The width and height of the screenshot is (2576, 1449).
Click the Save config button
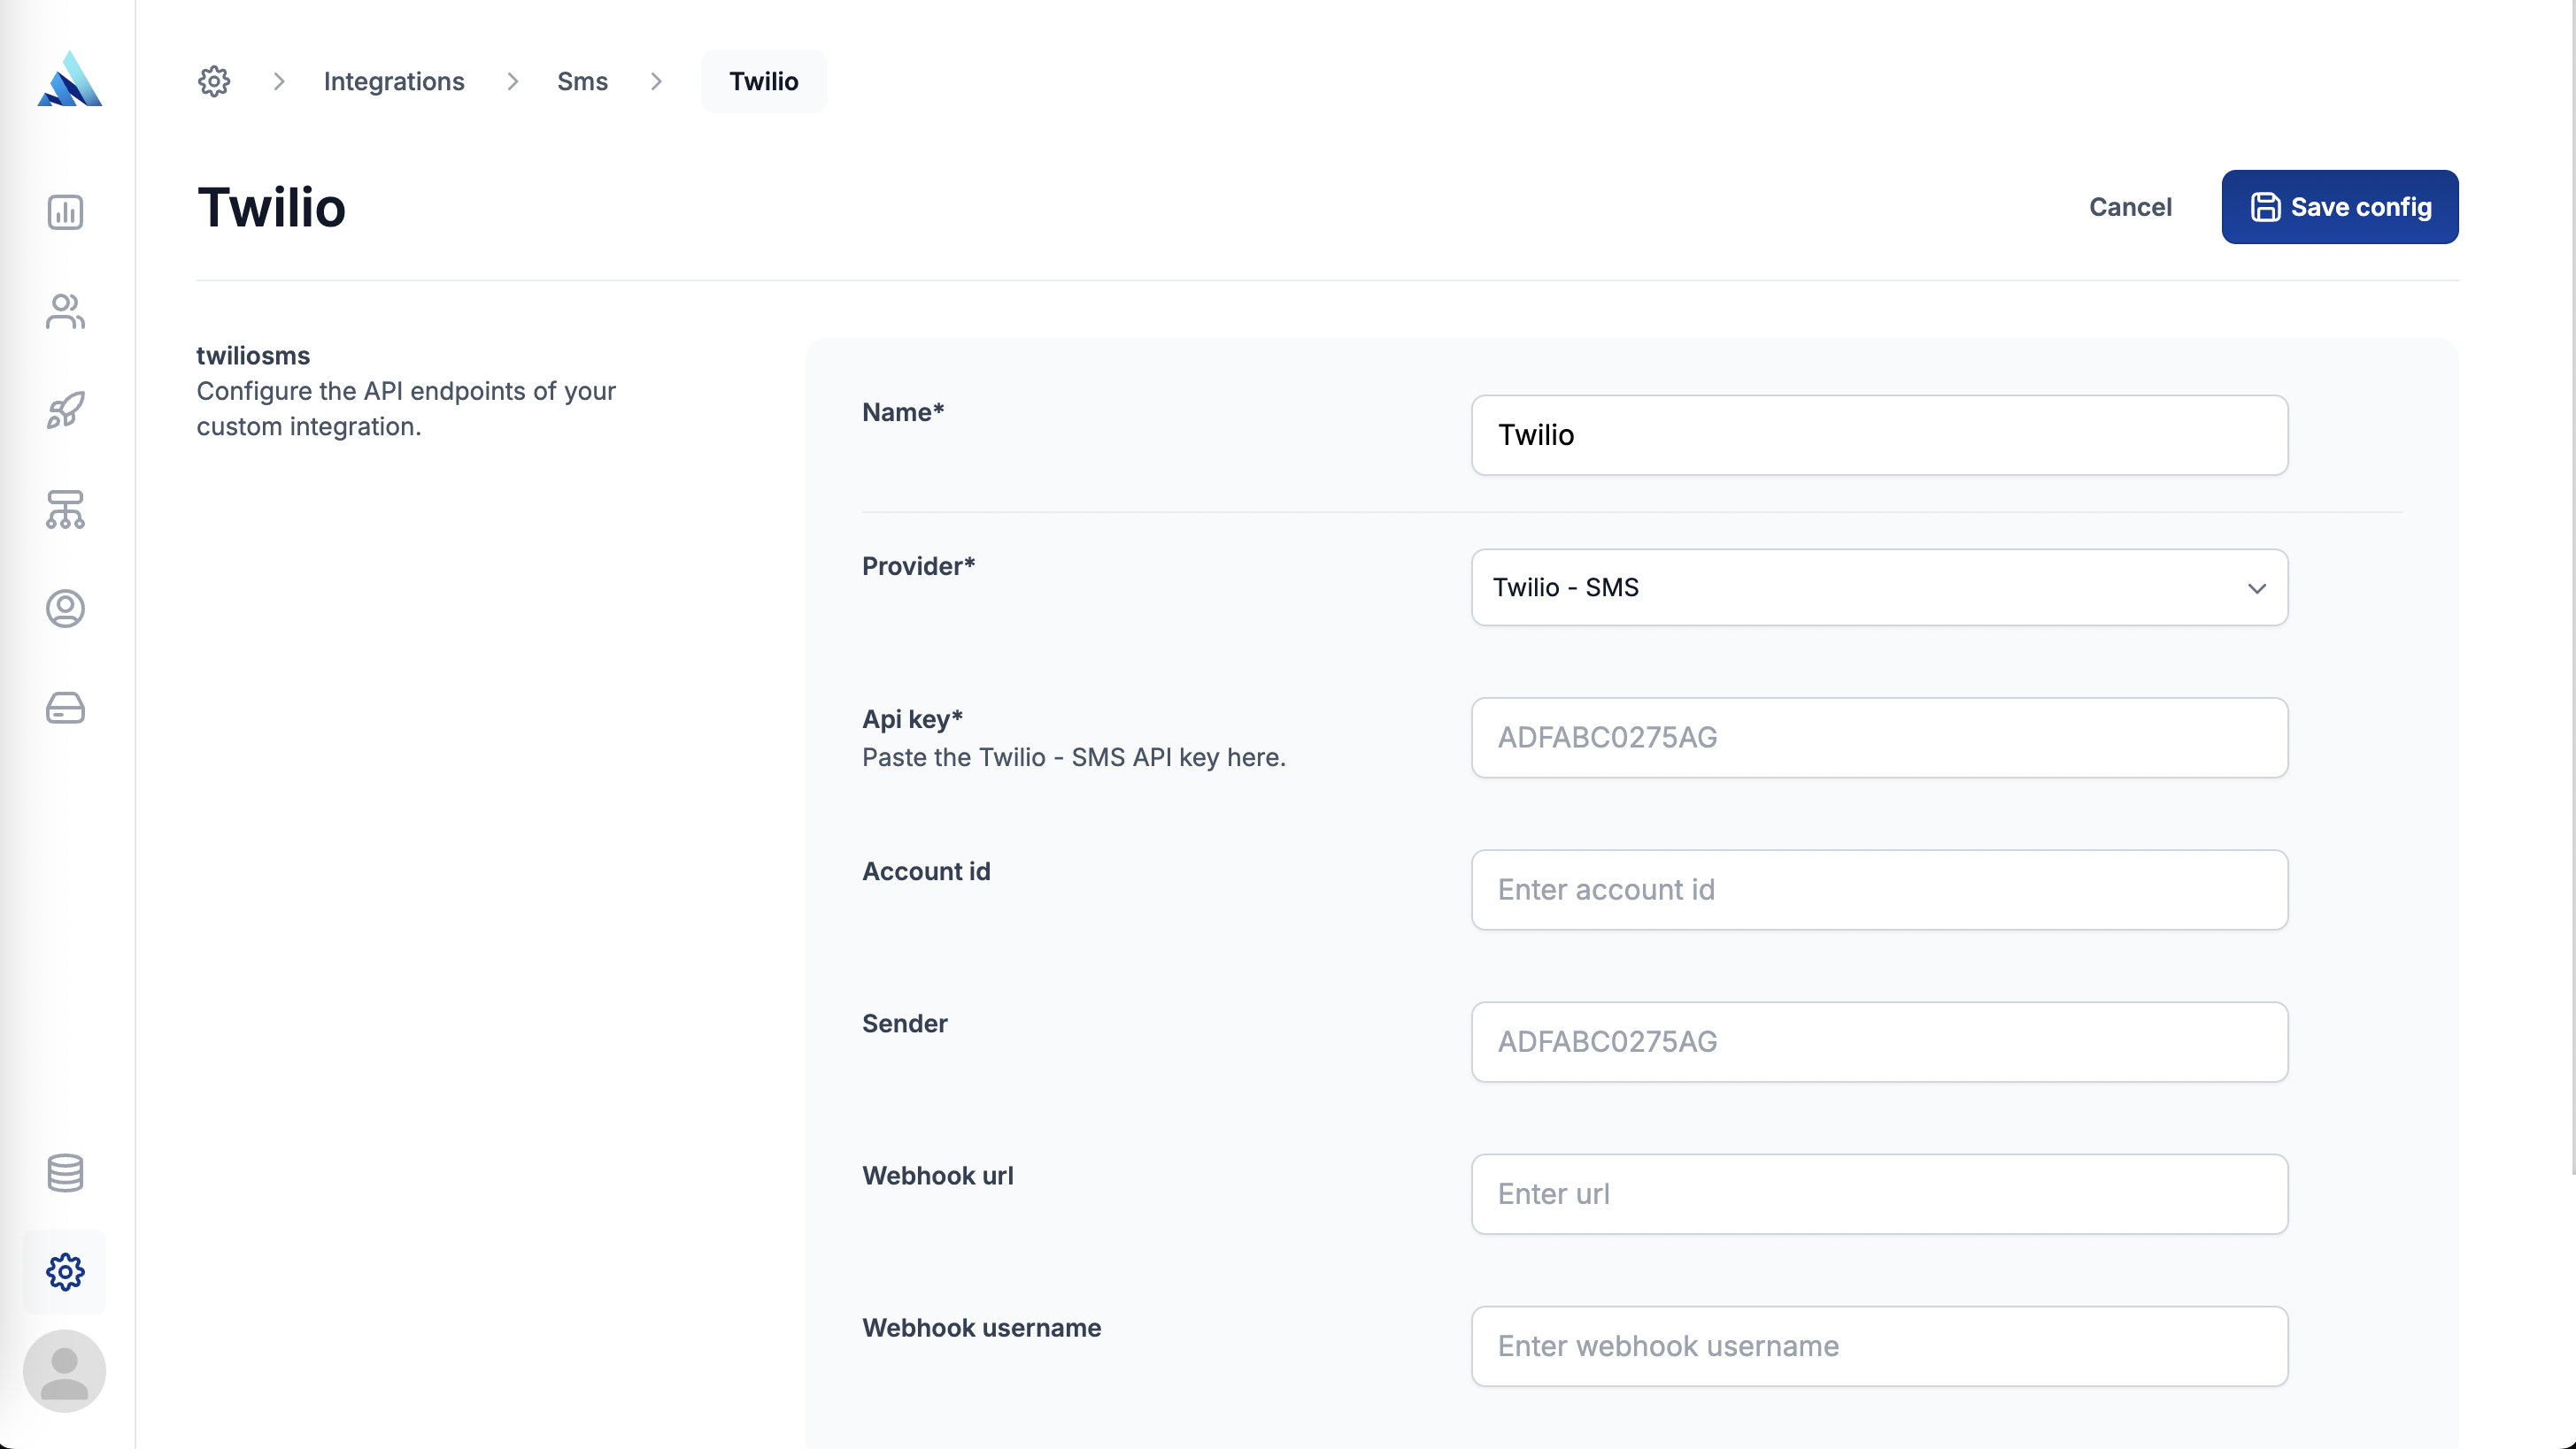(x=2340, y=207)
